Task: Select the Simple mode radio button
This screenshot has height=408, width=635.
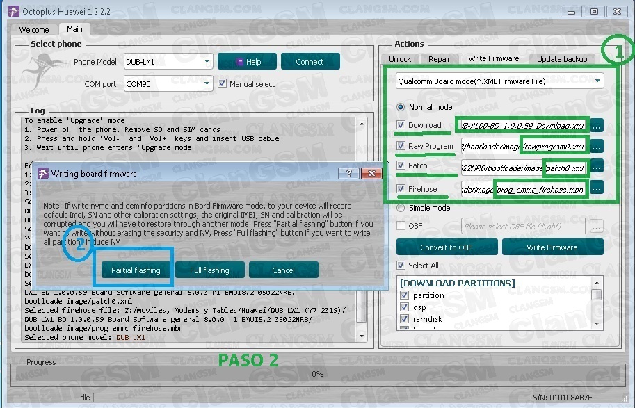Action: [401, 208]
